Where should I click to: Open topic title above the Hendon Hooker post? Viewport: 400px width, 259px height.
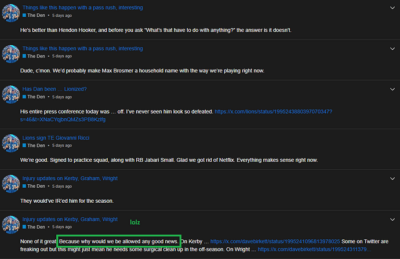click(x=82, y=8)
